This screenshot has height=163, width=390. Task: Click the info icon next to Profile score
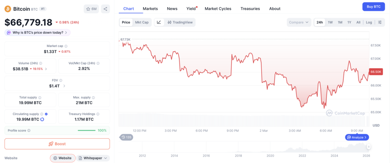(29, 130)
